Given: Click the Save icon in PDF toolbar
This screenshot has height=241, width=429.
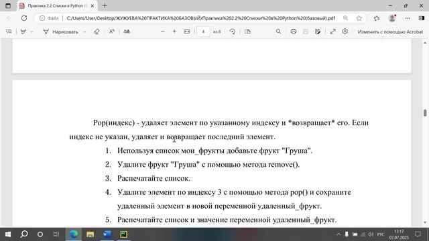Looking at the screenshot, I should pos(306,31).
